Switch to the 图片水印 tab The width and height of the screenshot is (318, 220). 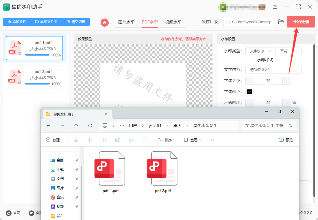click(x=126, y=22)
